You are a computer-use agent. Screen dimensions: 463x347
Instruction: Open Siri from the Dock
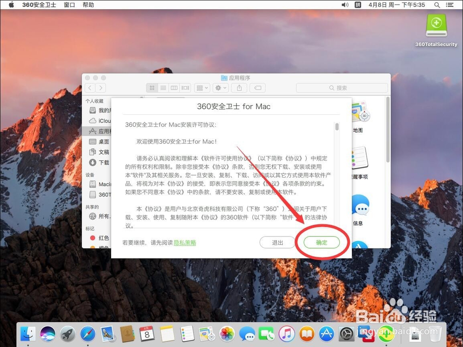pyautogui.click(x=48, y=334)
